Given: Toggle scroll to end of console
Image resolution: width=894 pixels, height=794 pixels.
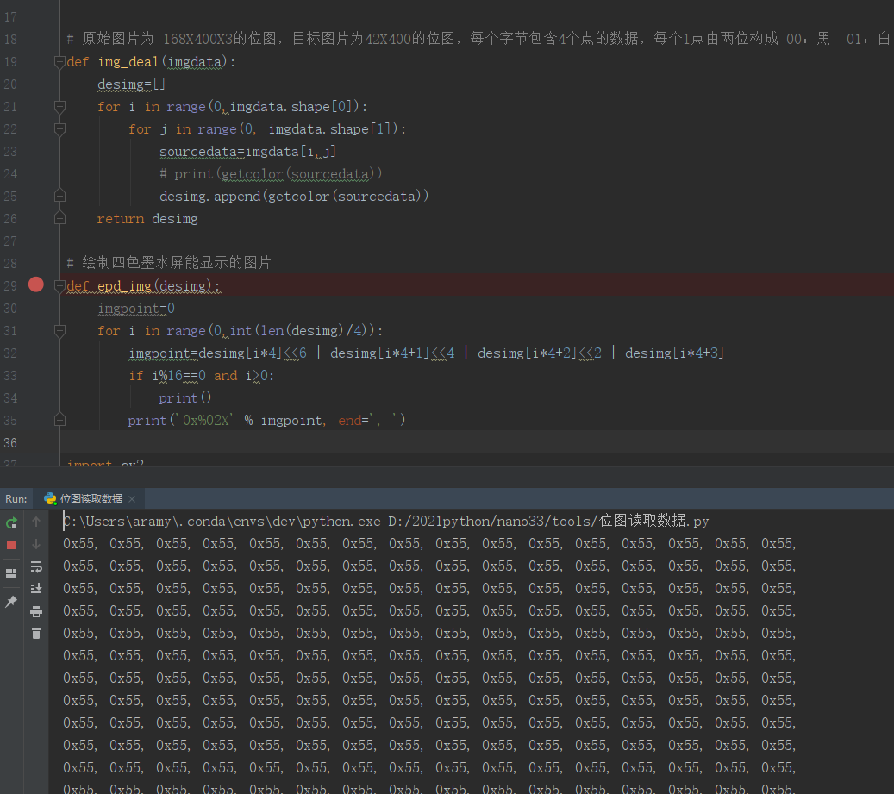Looking at the screenshot, I should tap(36, 589).
